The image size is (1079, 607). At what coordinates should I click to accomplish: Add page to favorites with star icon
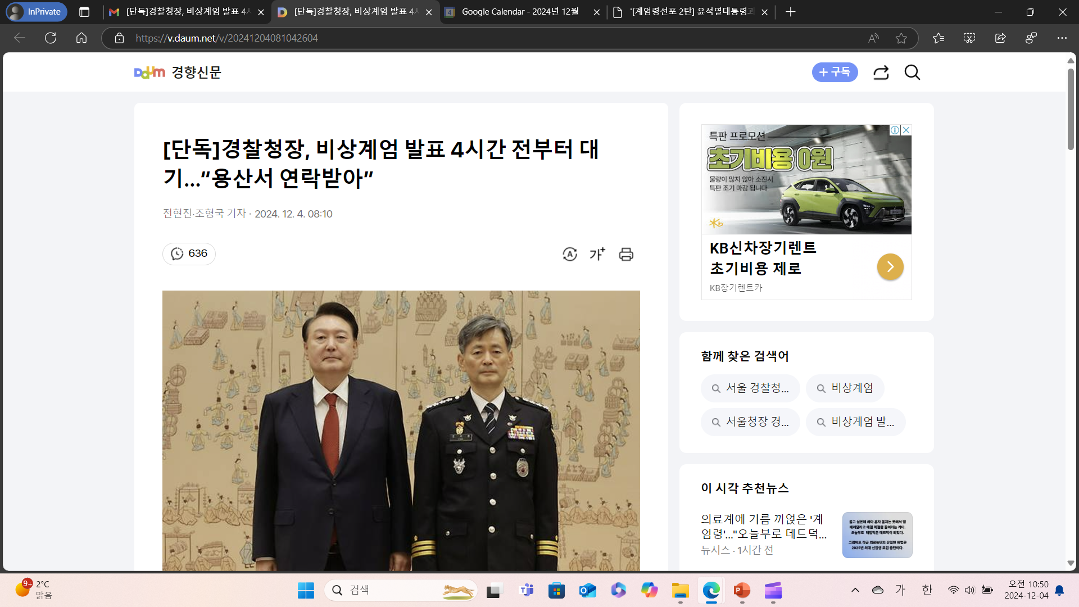901,38
